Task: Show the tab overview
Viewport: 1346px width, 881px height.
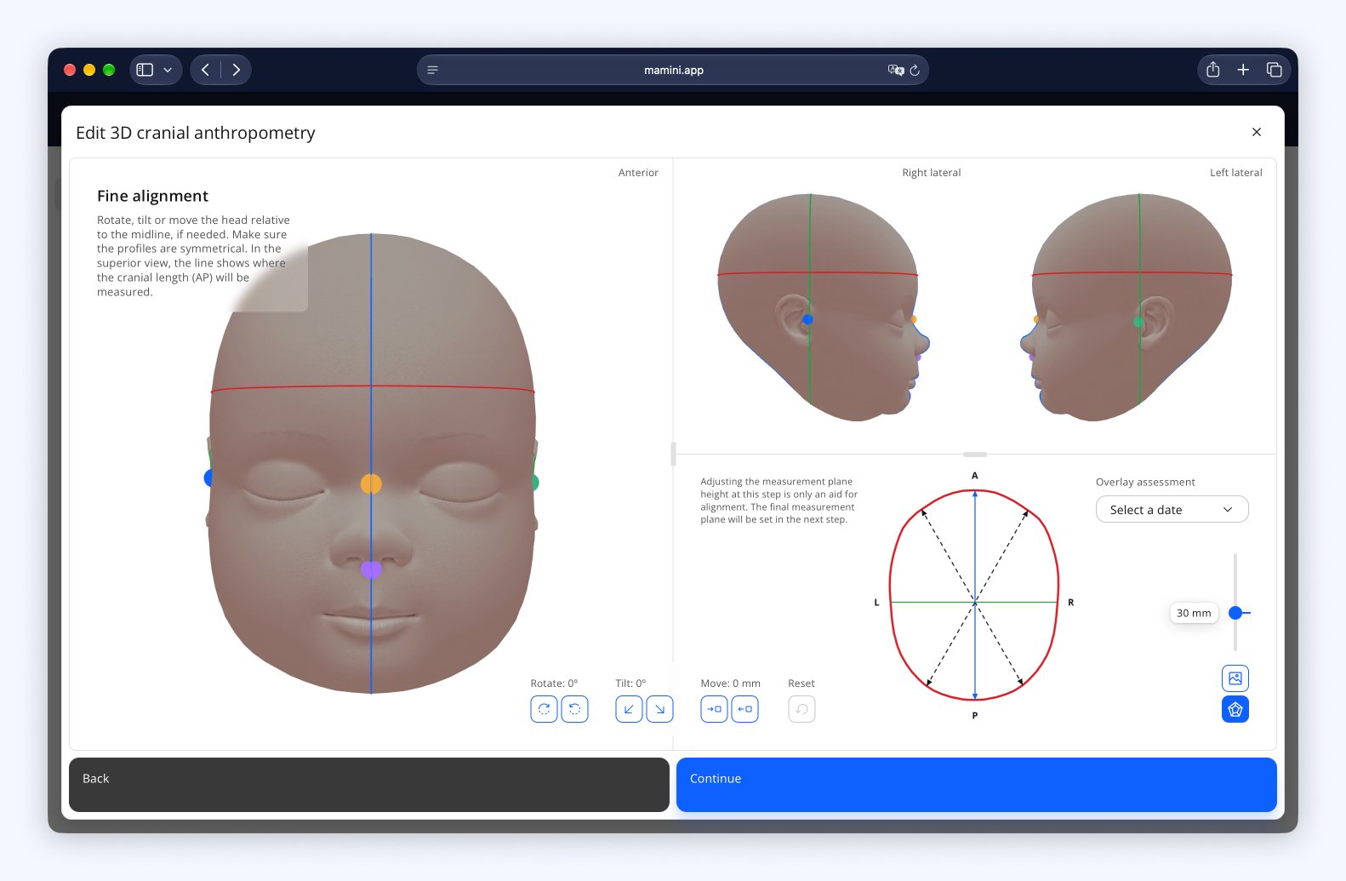Action: [1274, 70]
